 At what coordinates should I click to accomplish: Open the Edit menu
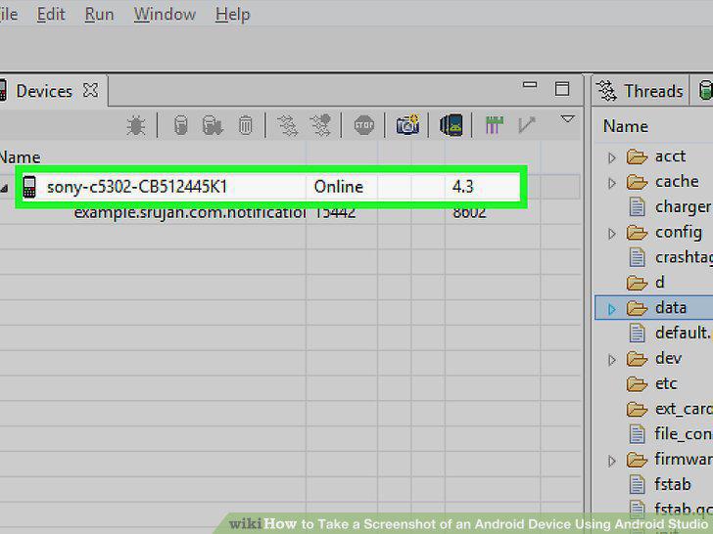pyautogui.click(x=51, y=15)
